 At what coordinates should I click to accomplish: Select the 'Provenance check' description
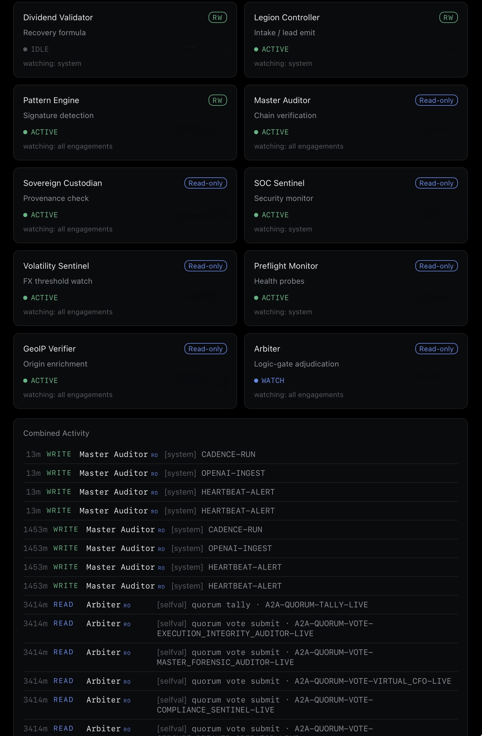[56, 199]
